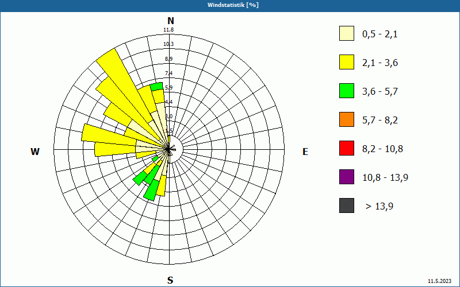
Task: Click the orange 5,7 - 8,2 legend swatch
Action: [347, 119]
